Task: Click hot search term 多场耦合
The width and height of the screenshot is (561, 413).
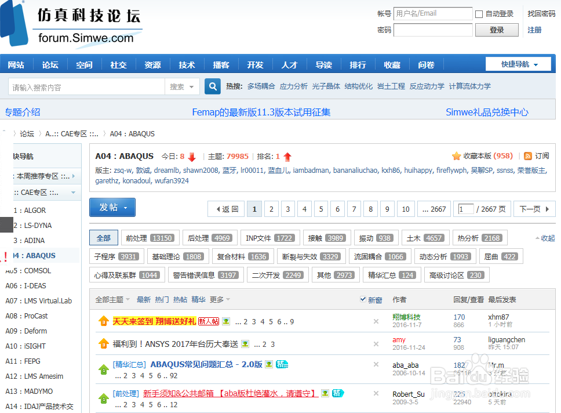Action: click(261, 86)
